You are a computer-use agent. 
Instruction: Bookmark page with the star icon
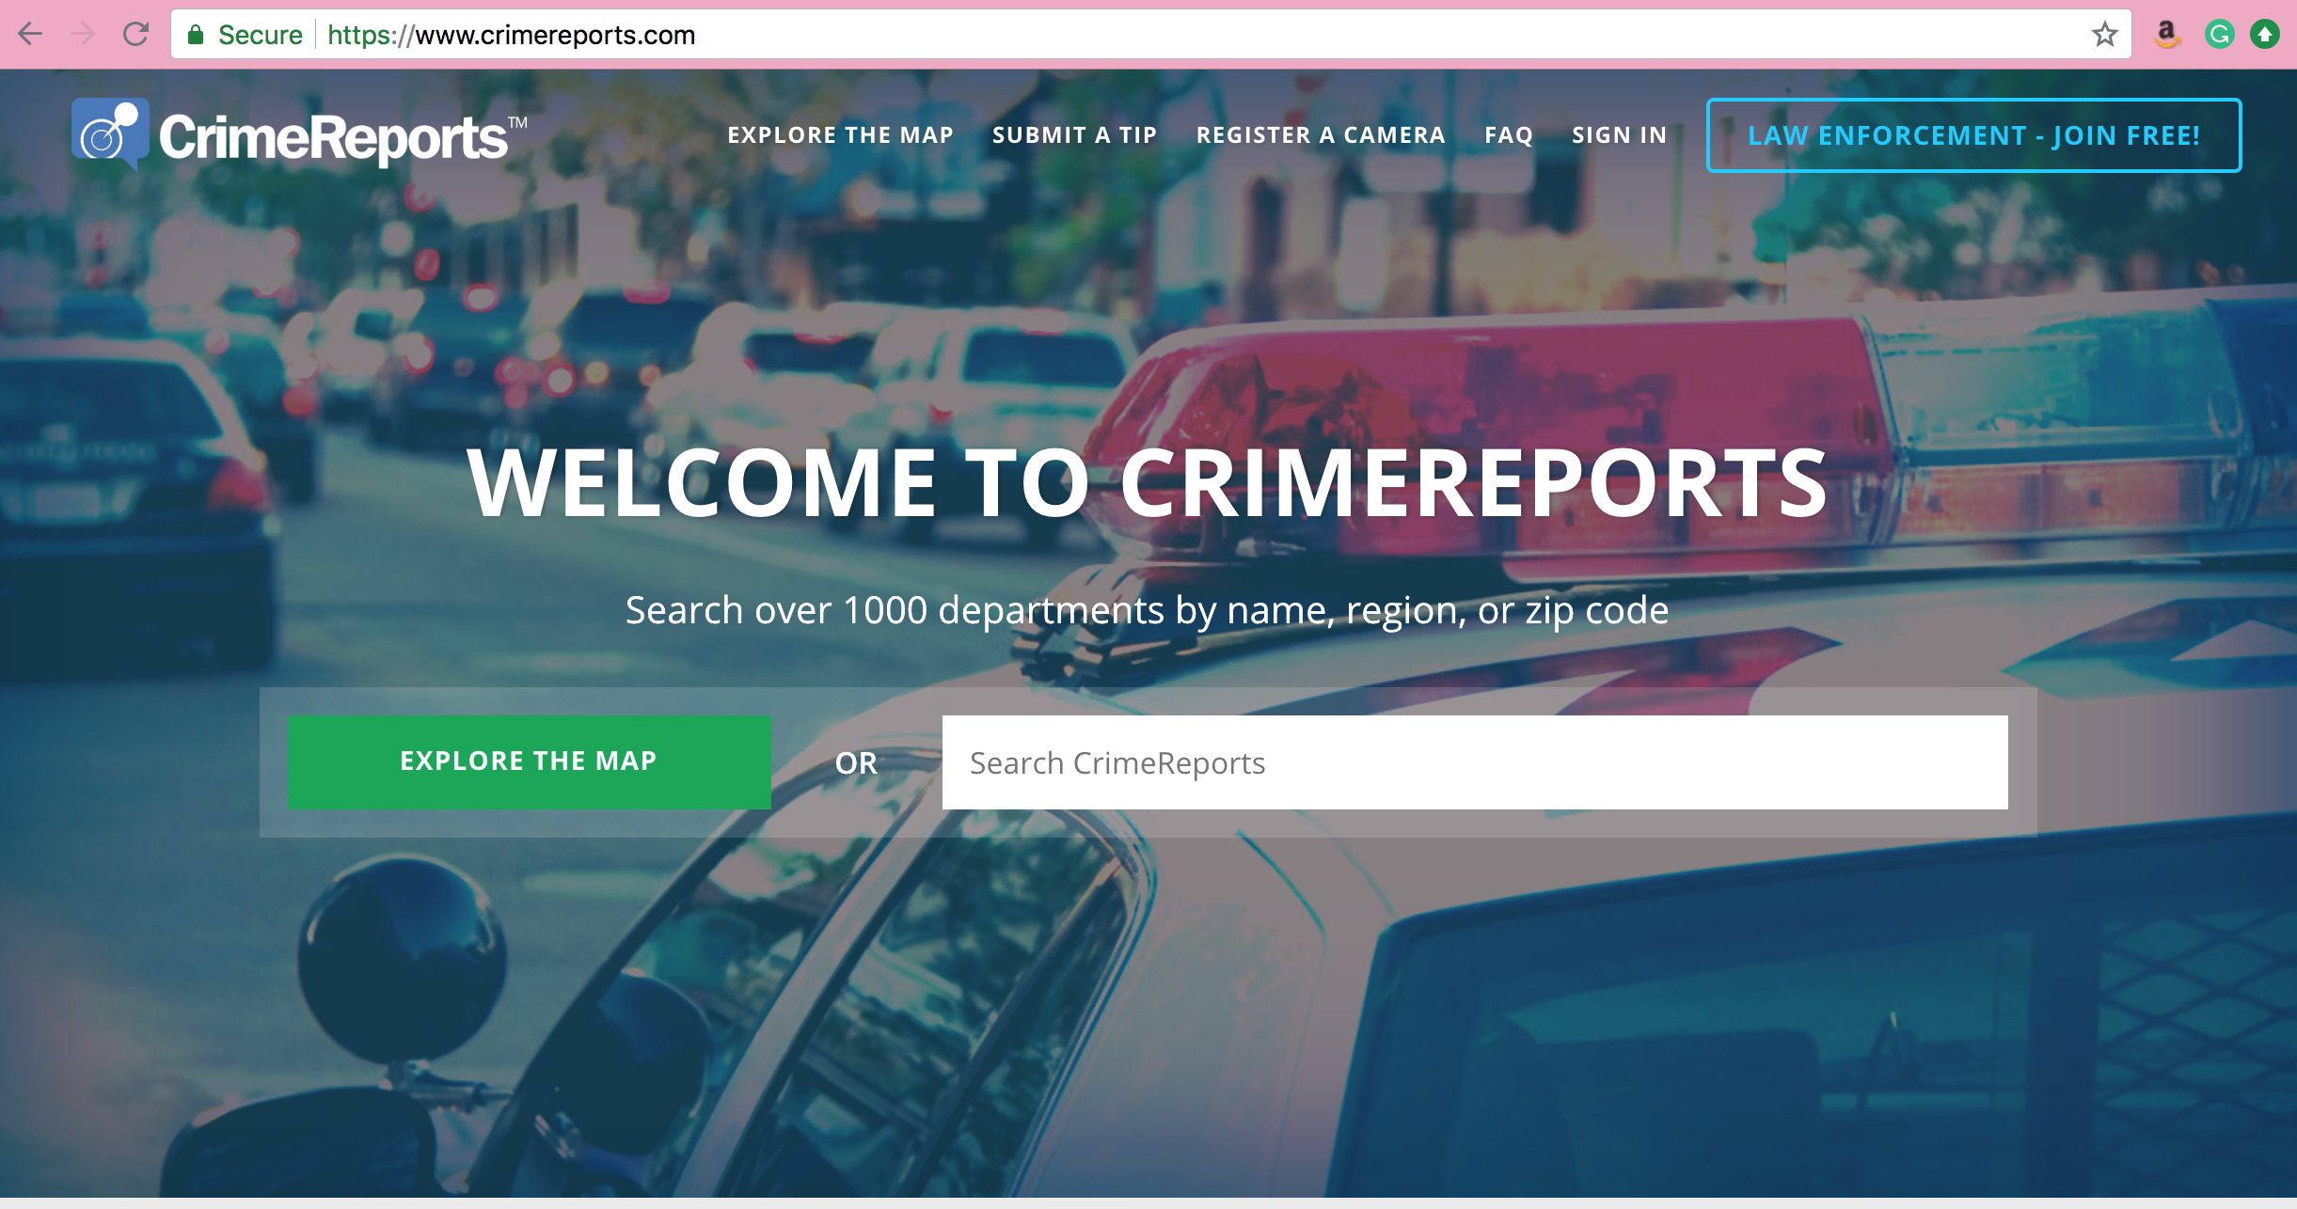coord(2104,35)
